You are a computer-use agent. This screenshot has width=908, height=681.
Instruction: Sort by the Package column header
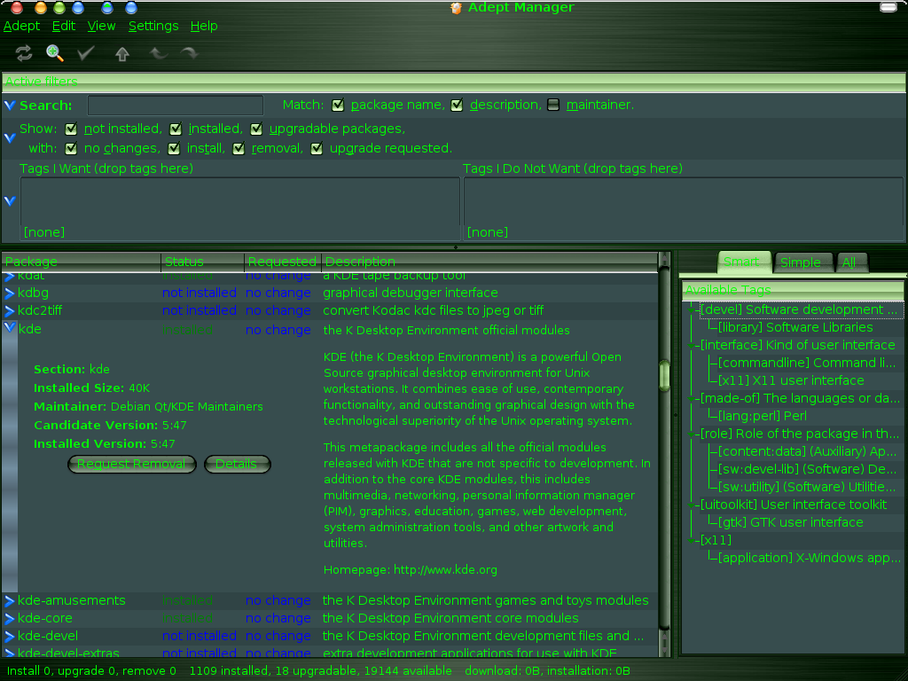pos(81,262)
